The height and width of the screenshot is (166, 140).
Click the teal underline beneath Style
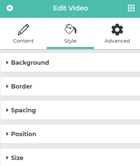(x=70, y=48)
